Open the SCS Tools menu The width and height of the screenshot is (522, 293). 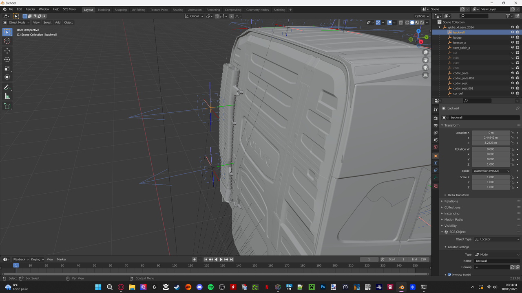point(69,9)
